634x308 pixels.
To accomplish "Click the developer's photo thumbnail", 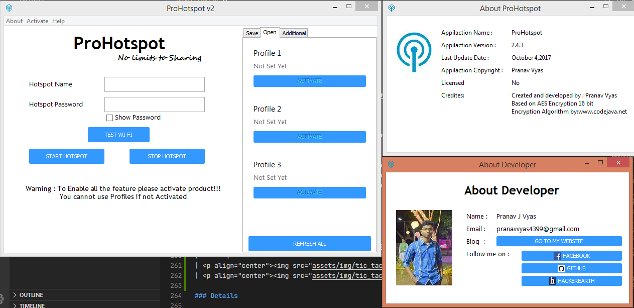I will tap(424, 248).
